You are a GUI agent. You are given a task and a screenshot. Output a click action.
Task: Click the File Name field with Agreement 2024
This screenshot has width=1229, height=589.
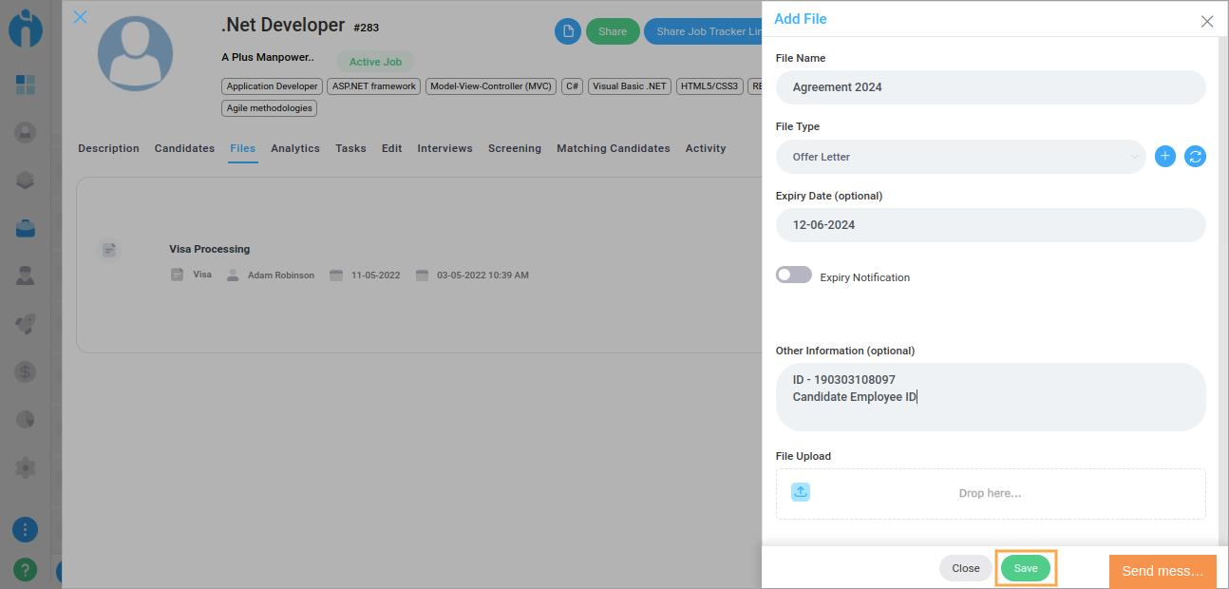pos(991,87)
